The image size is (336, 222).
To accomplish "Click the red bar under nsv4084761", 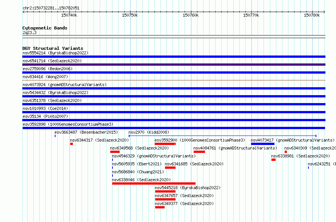I will (199, 152).
